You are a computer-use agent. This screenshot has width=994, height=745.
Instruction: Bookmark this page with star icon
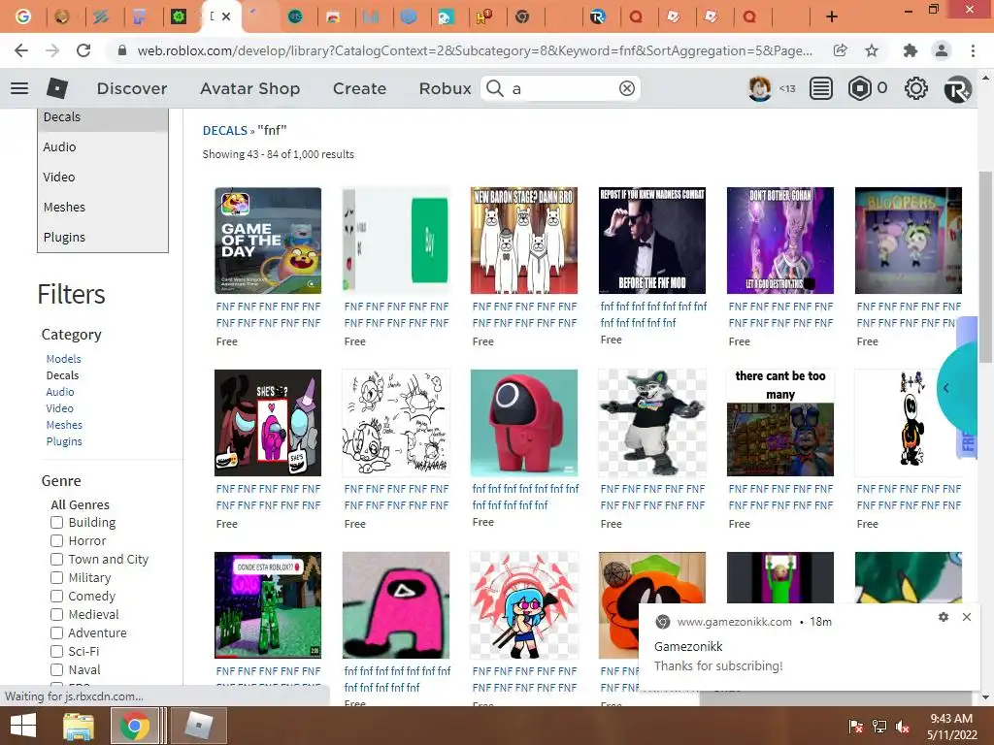click(872, 50)
